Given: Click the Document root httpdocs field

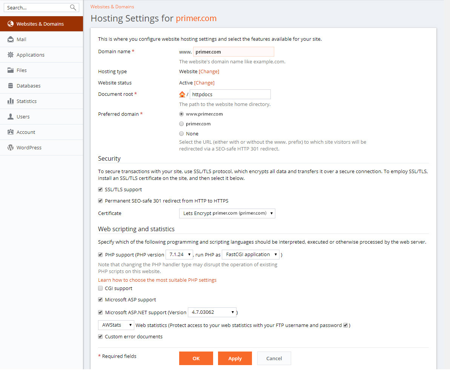Looking at the screenshot, I should pyautogui.click(x=230, y=94).
